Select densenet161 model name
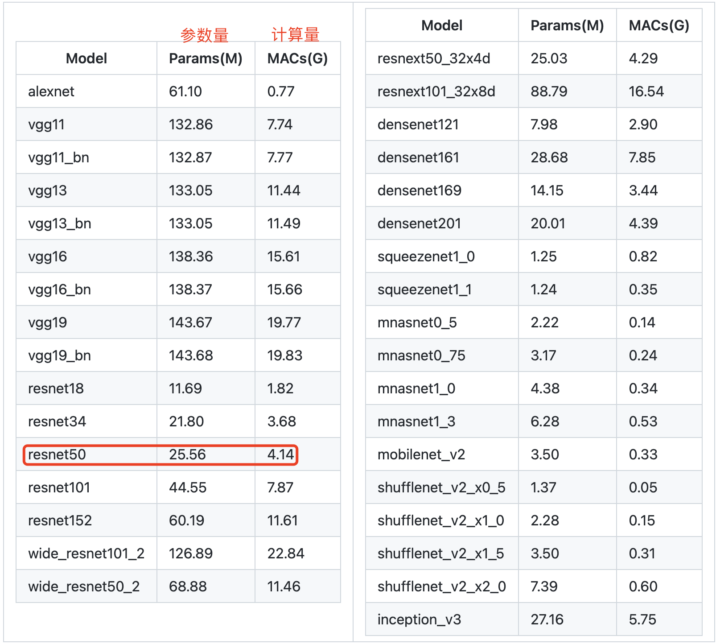Image resolution: width=716 pixels, height=644 pixels. point(418,157)
